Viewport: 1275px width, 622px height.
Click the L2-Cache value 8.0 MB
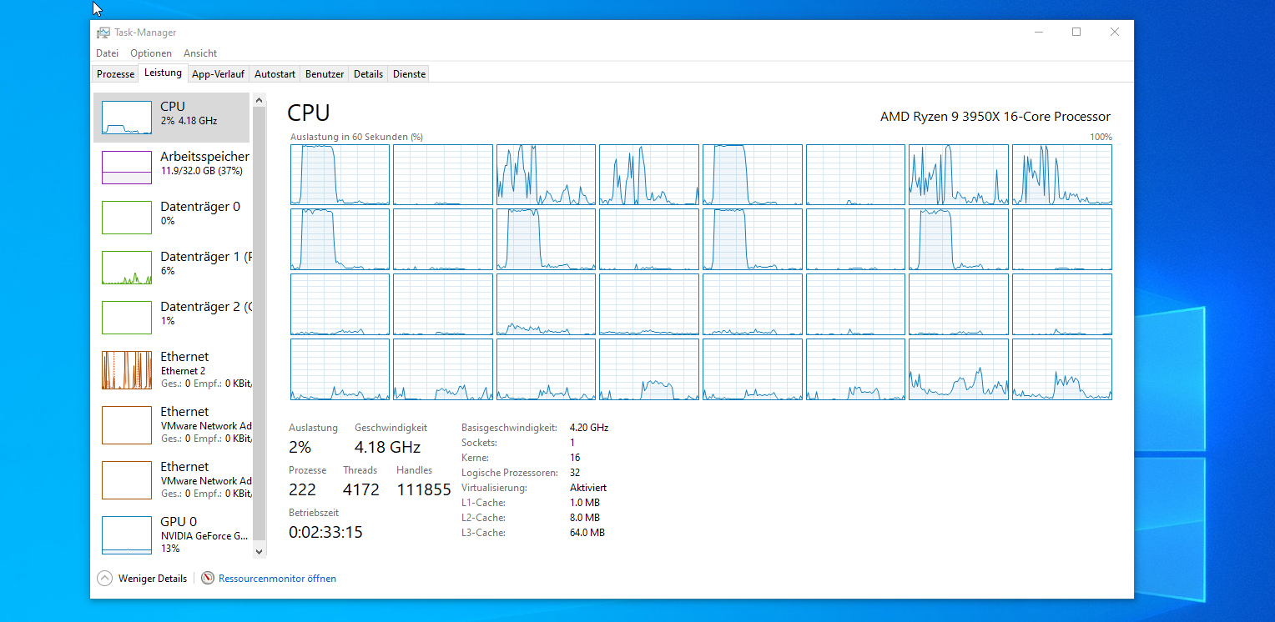click(x=585, y=518)
